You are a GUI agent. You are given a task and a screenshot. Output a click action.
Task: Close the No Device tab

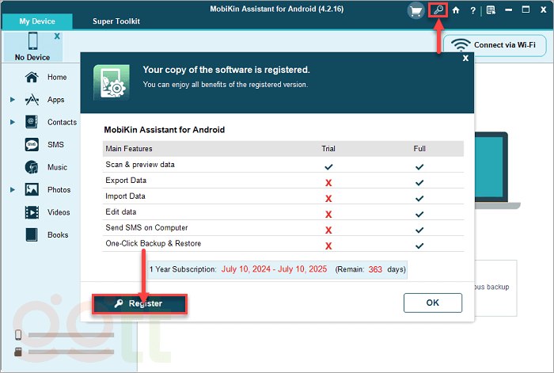click(x=56, y=37)
